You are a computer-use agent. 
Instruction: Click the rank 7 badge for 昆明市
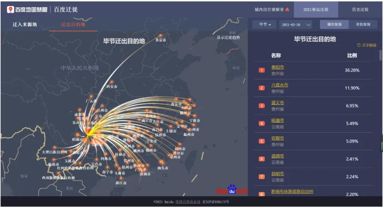pos(262,177)
